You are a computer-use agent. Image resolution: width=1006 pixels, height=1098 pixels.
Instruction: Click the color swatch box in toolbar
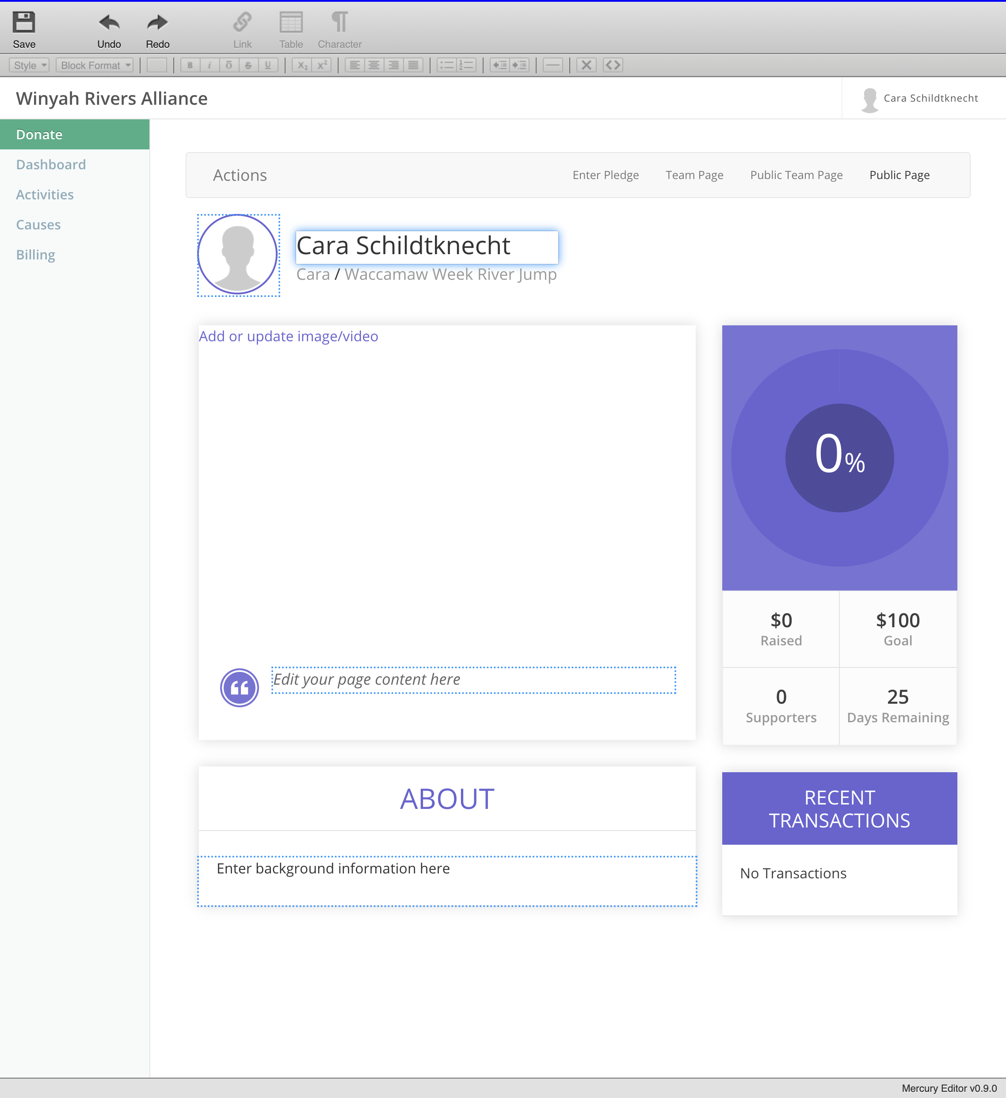tap(157, 65)
